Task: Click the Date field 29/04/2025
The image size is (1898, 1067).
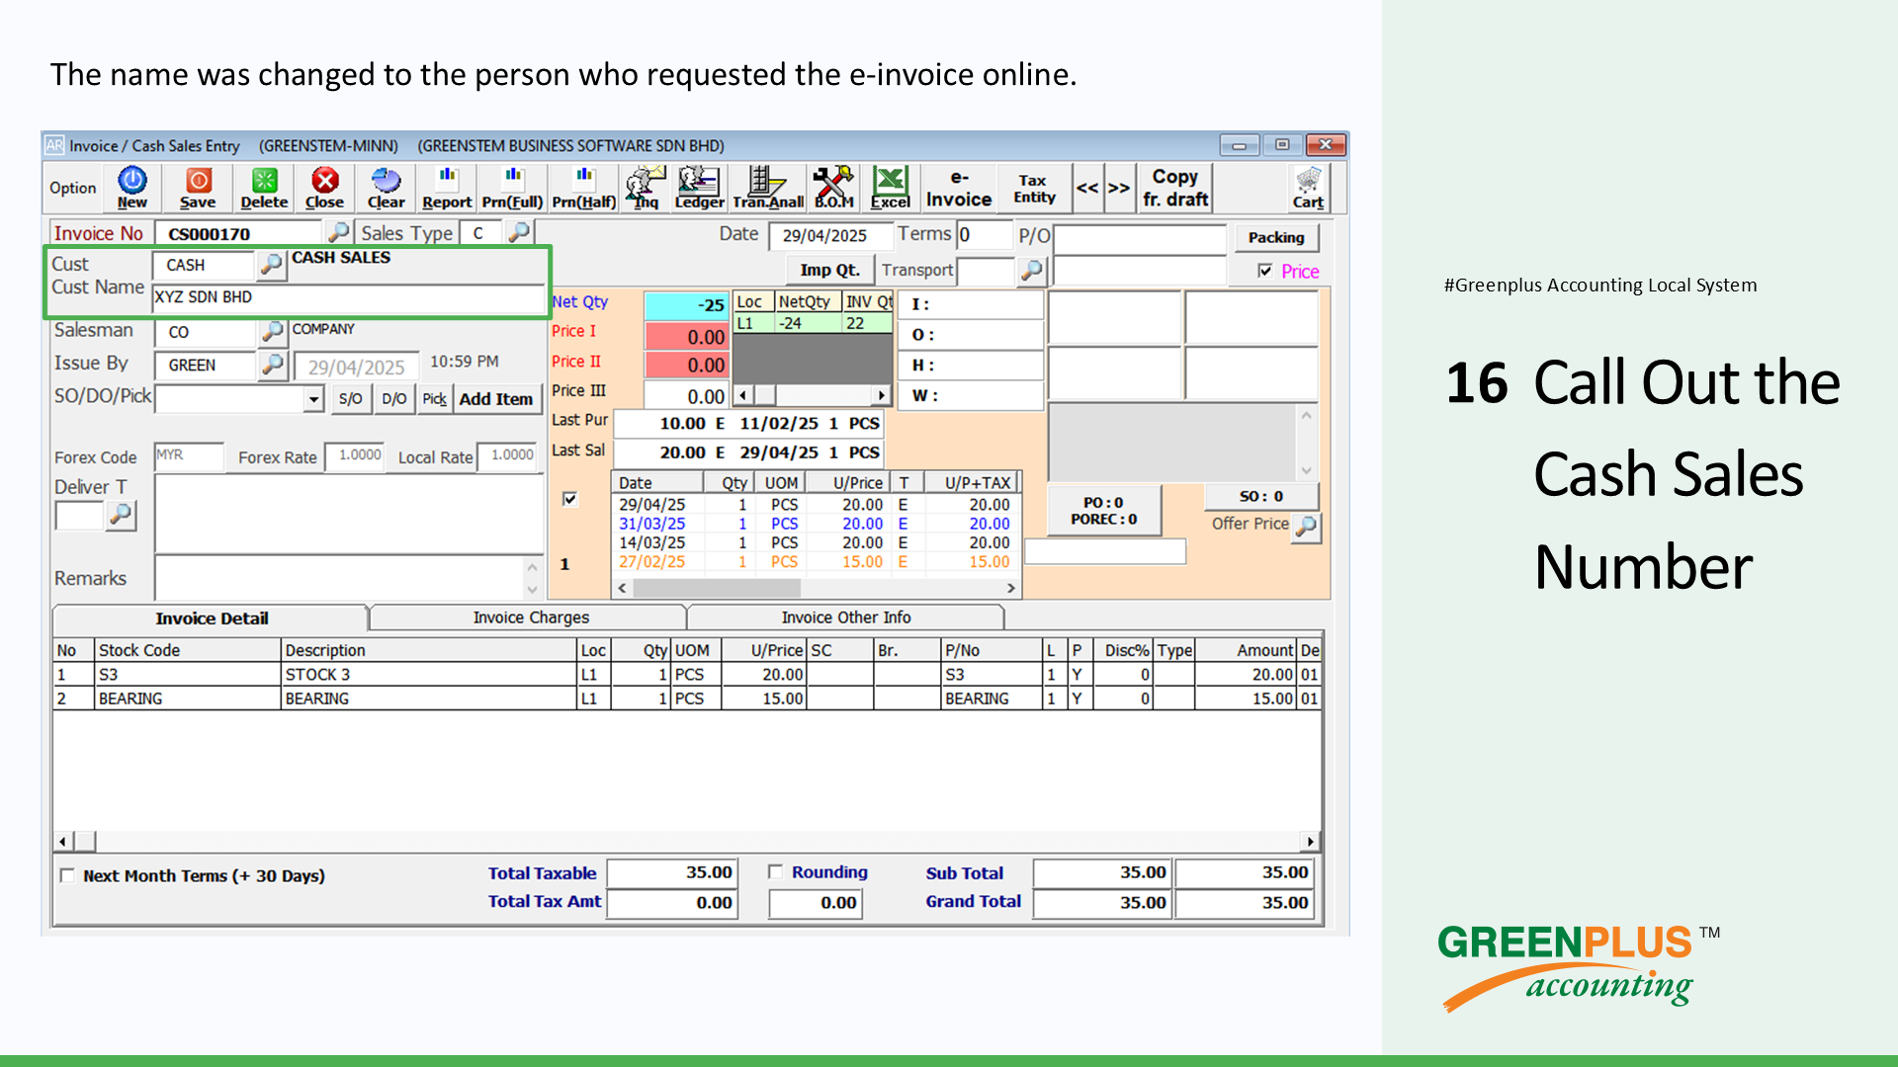Action: (x=831, y=236)
